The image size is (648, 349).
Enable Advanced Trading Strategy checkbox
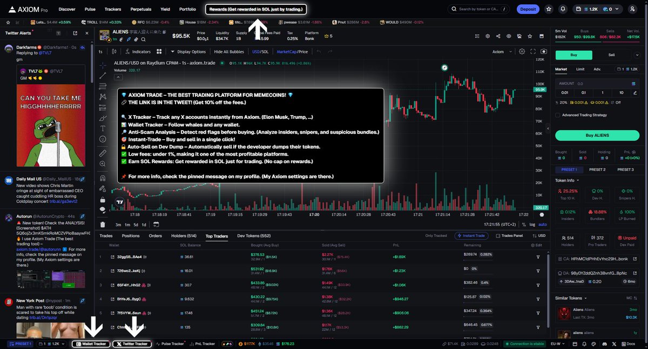558,115
